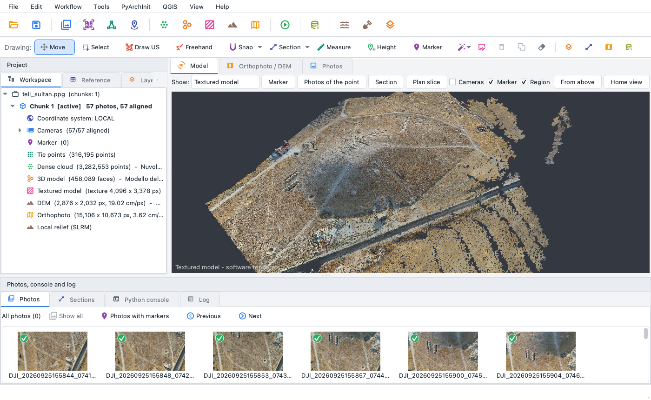The height and width of the screenshot is (400, 651).
Task: Click the pink striped square toolbar icon
Action: click(x=210, y=25)
